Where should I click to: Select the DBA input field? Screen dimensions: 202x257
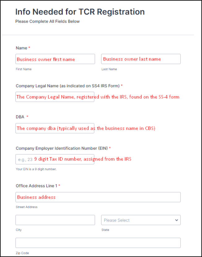[x=55, y=128]
